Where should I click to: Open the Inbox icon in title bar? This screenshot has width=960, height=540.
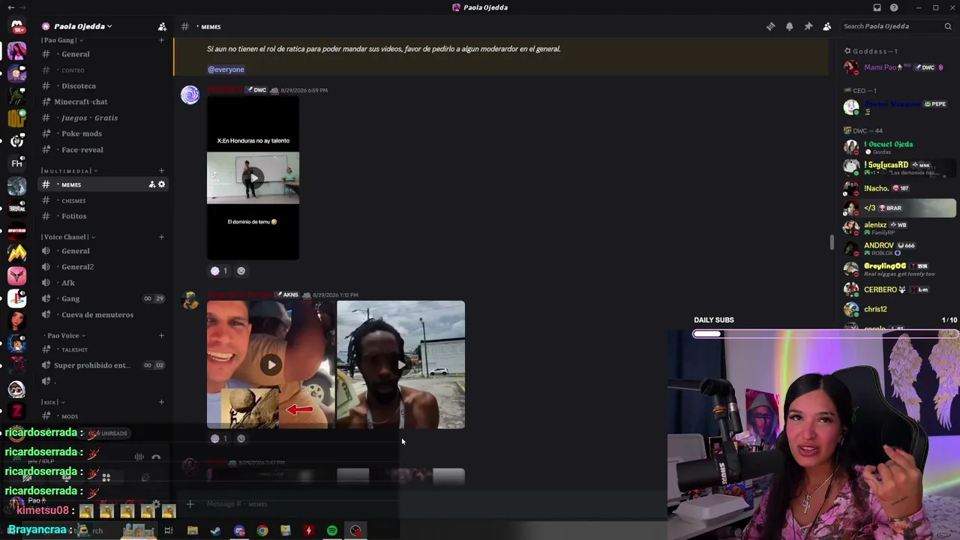pyautogui.click(x=877, y=7)
